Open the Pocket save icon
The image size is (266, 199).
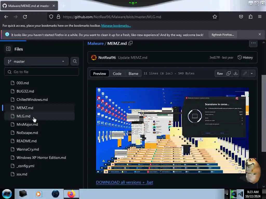(241, 17)
